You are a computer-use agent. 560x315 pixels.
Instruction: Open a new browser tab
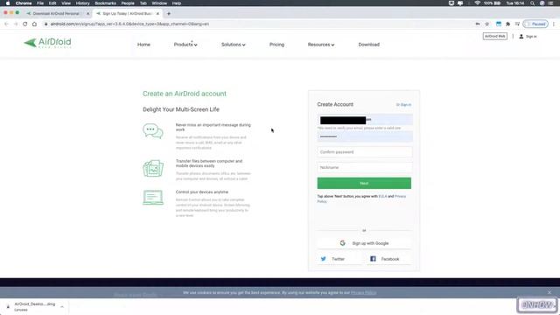[x=169, y=14]
